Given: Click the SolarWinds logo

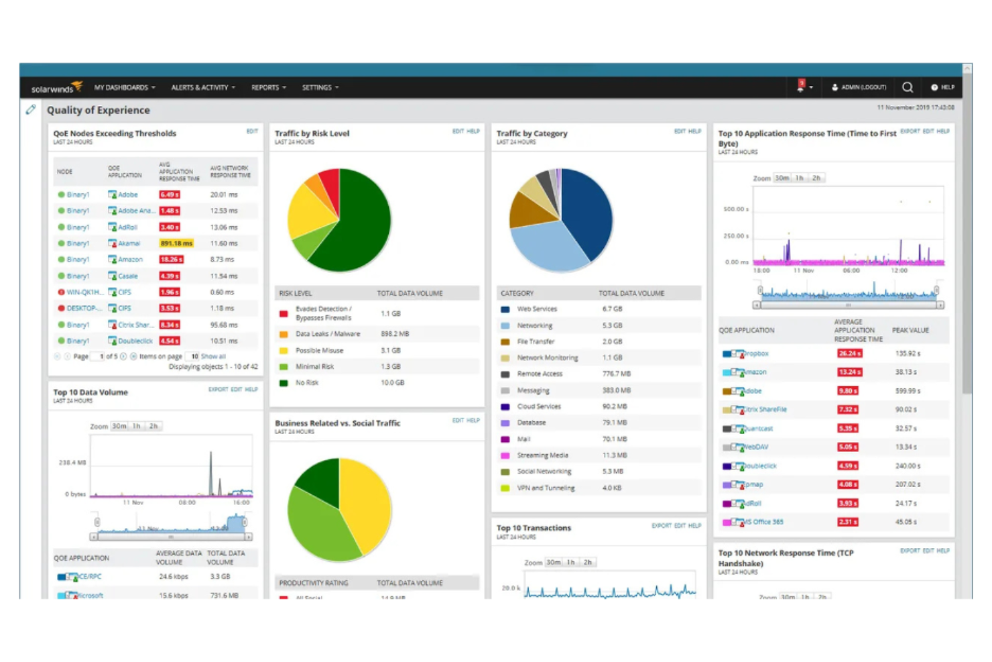Looking at the screenshot, I should [x=57, y=87].
